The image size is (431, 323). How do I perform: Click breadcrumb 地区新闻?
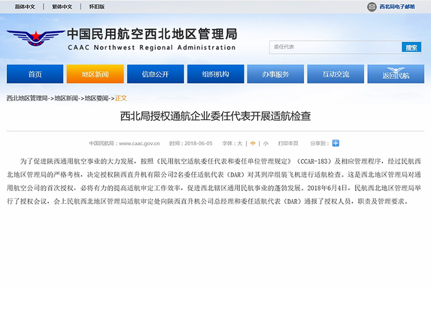66,98
